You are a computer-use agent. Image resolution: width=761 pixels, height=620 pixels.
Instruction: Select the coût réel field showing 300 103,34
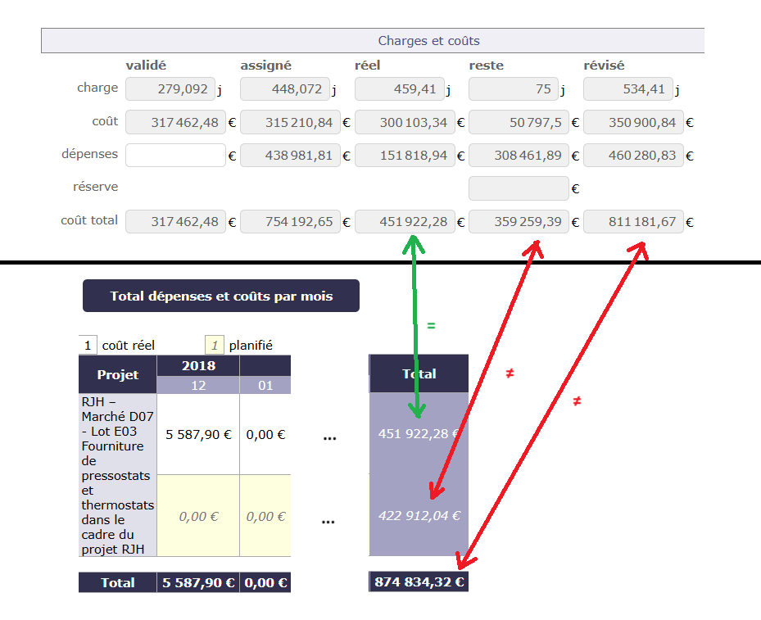tap(404, 122)
